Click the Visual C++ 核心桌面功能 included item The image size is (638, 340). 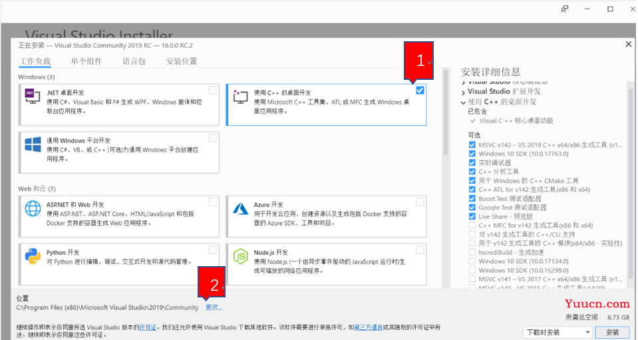[x=516, y=121]
